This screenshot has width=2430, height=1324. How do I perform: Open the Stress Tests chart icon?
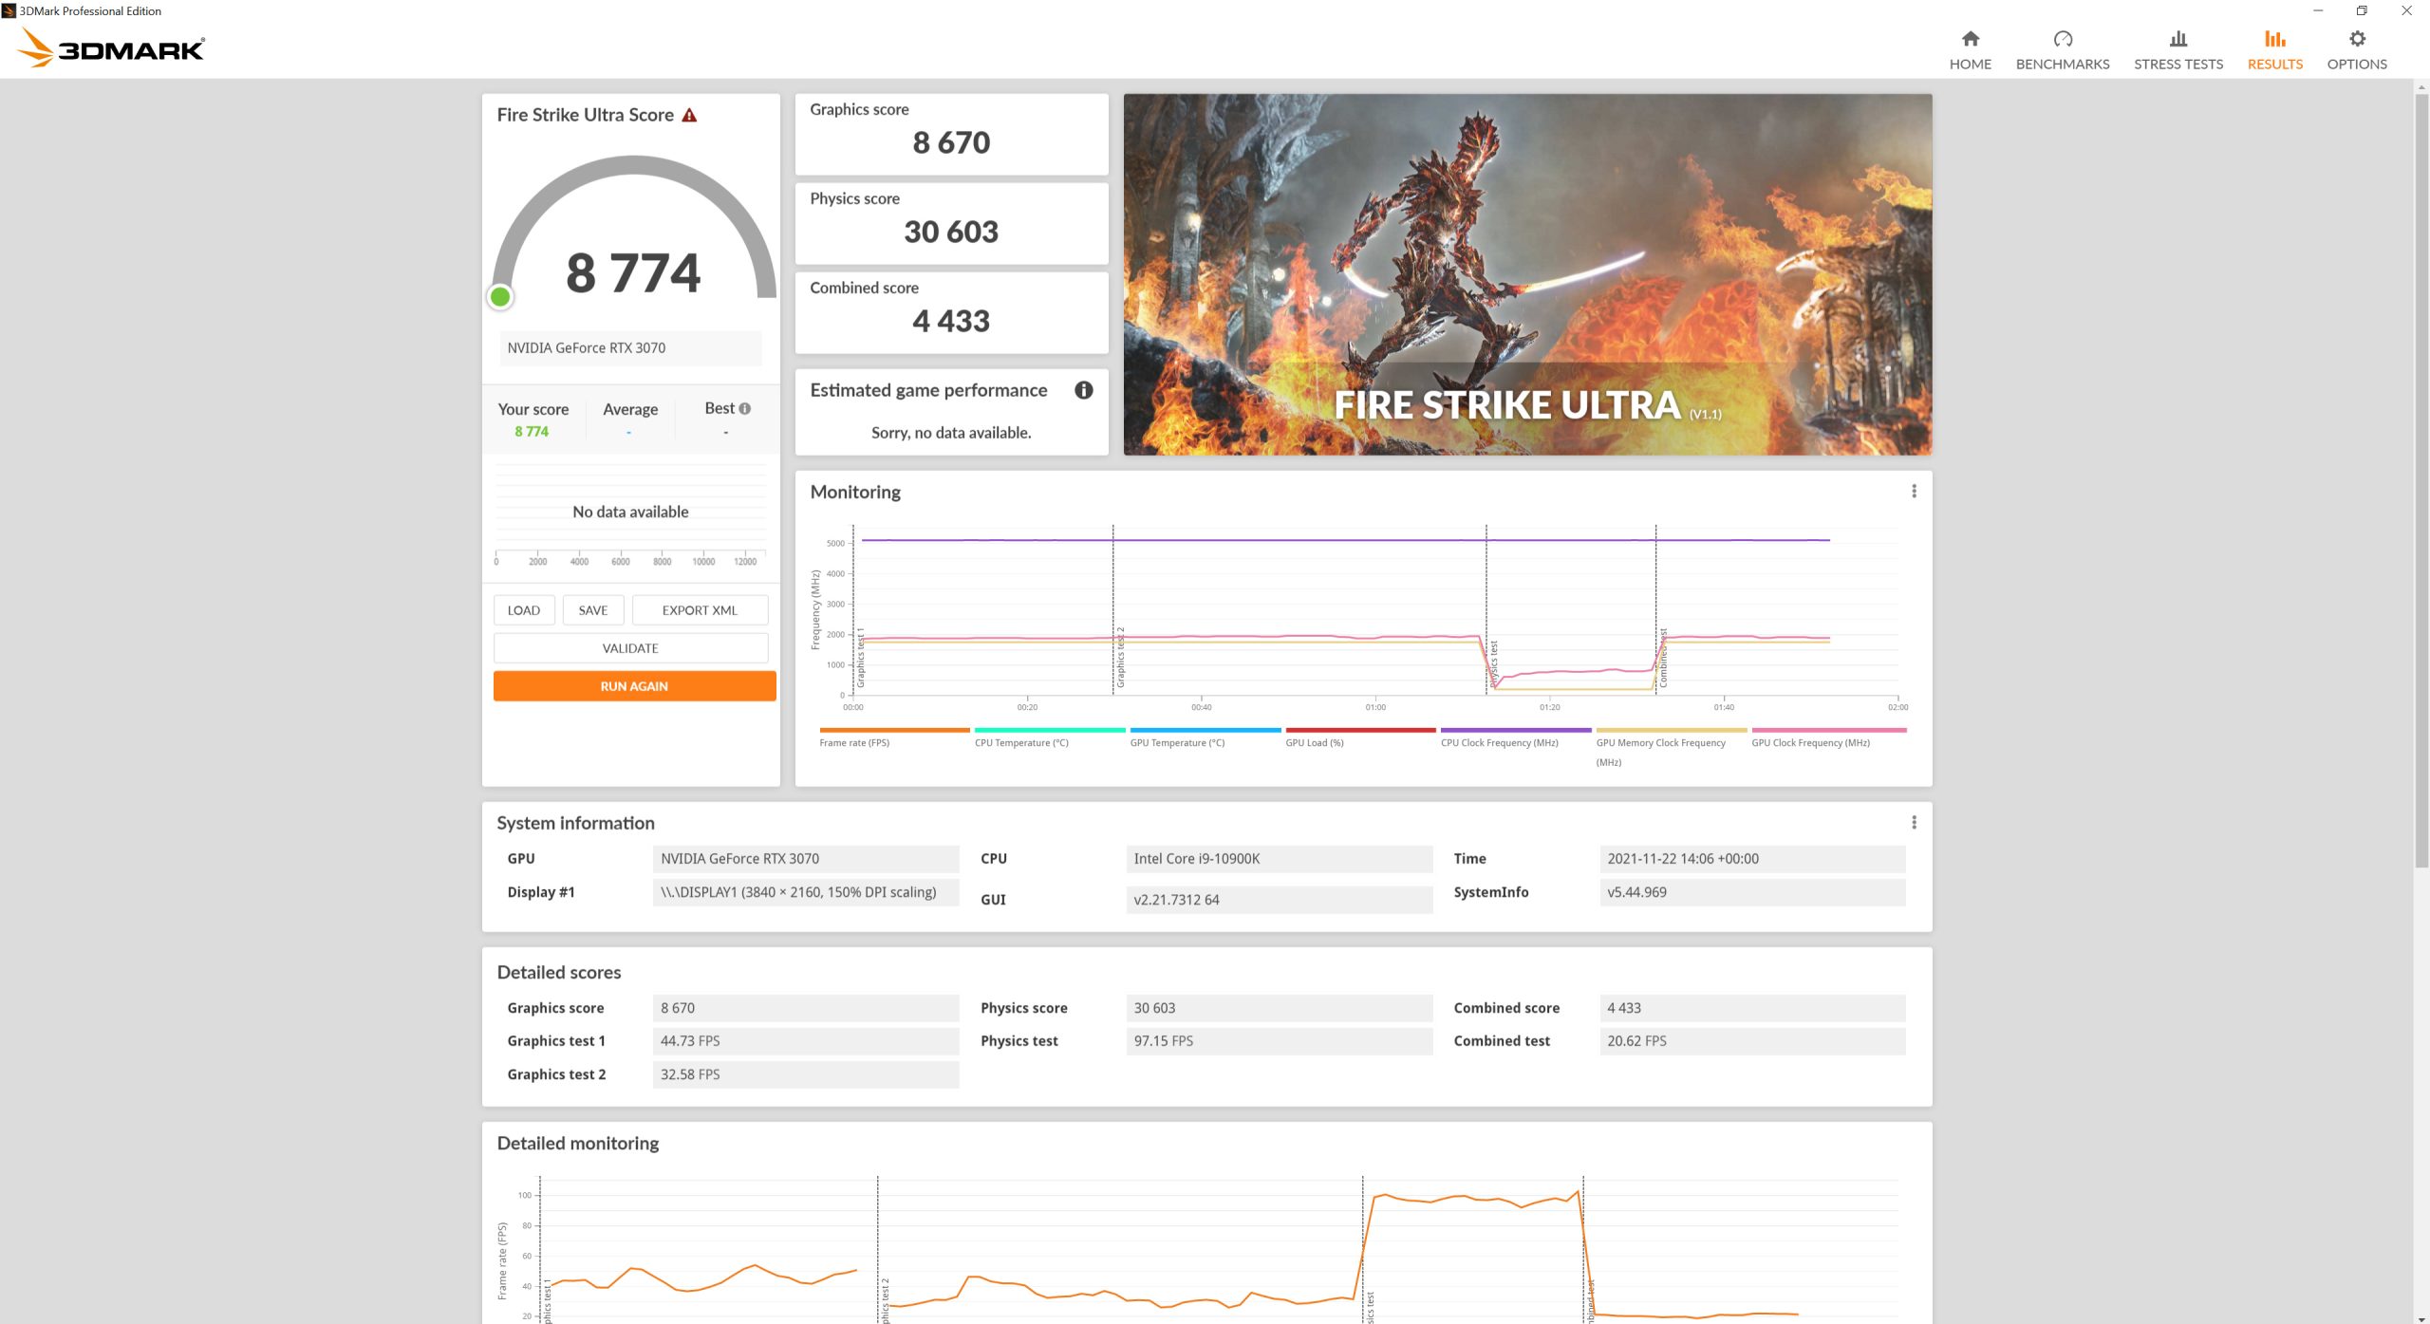click(2178, 39)
